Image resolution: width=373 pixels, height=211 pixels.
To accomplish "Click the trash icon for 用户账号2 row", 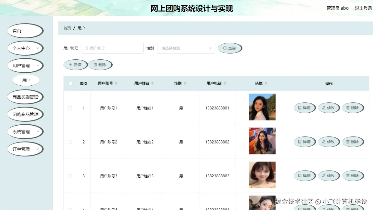I will pos(348,142).
